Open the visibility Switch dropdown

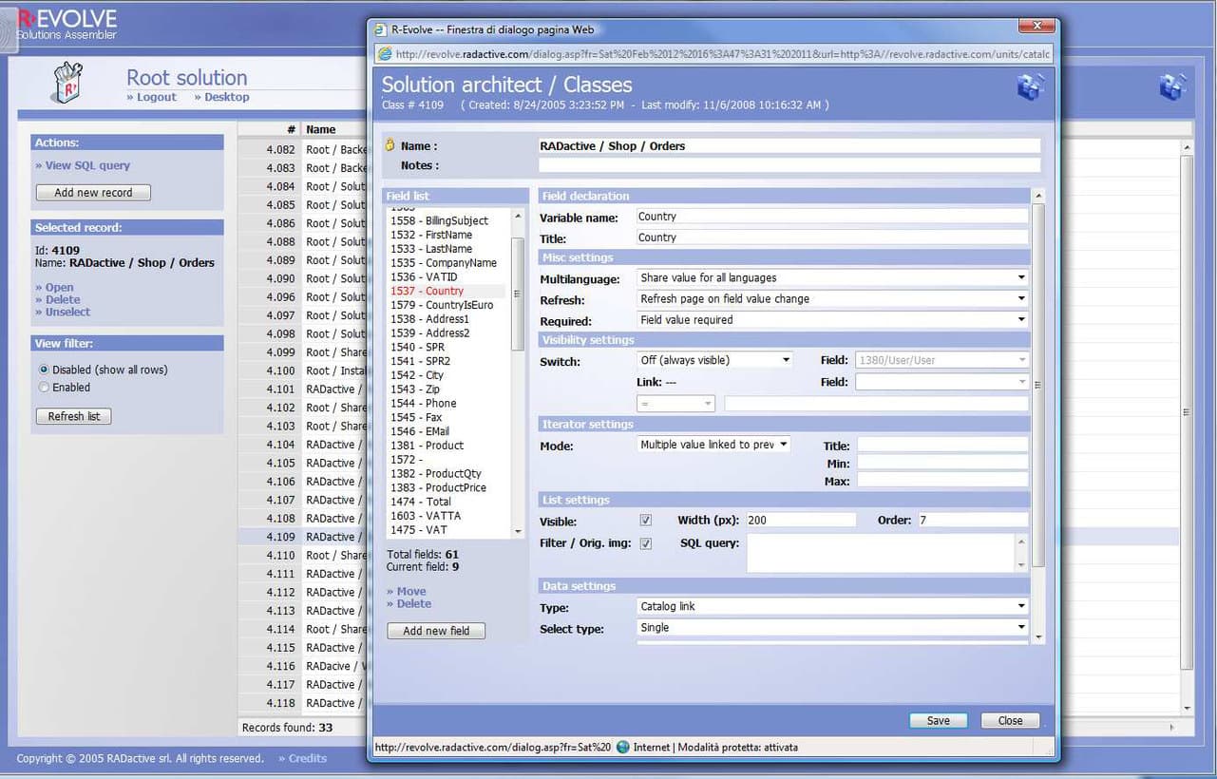[x=714, y=360]
